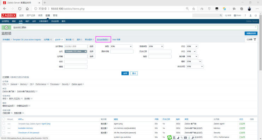
Task: Open the Checksum of /etc/passwd item link
Action: pyautogui.click(x=29, y=133)
